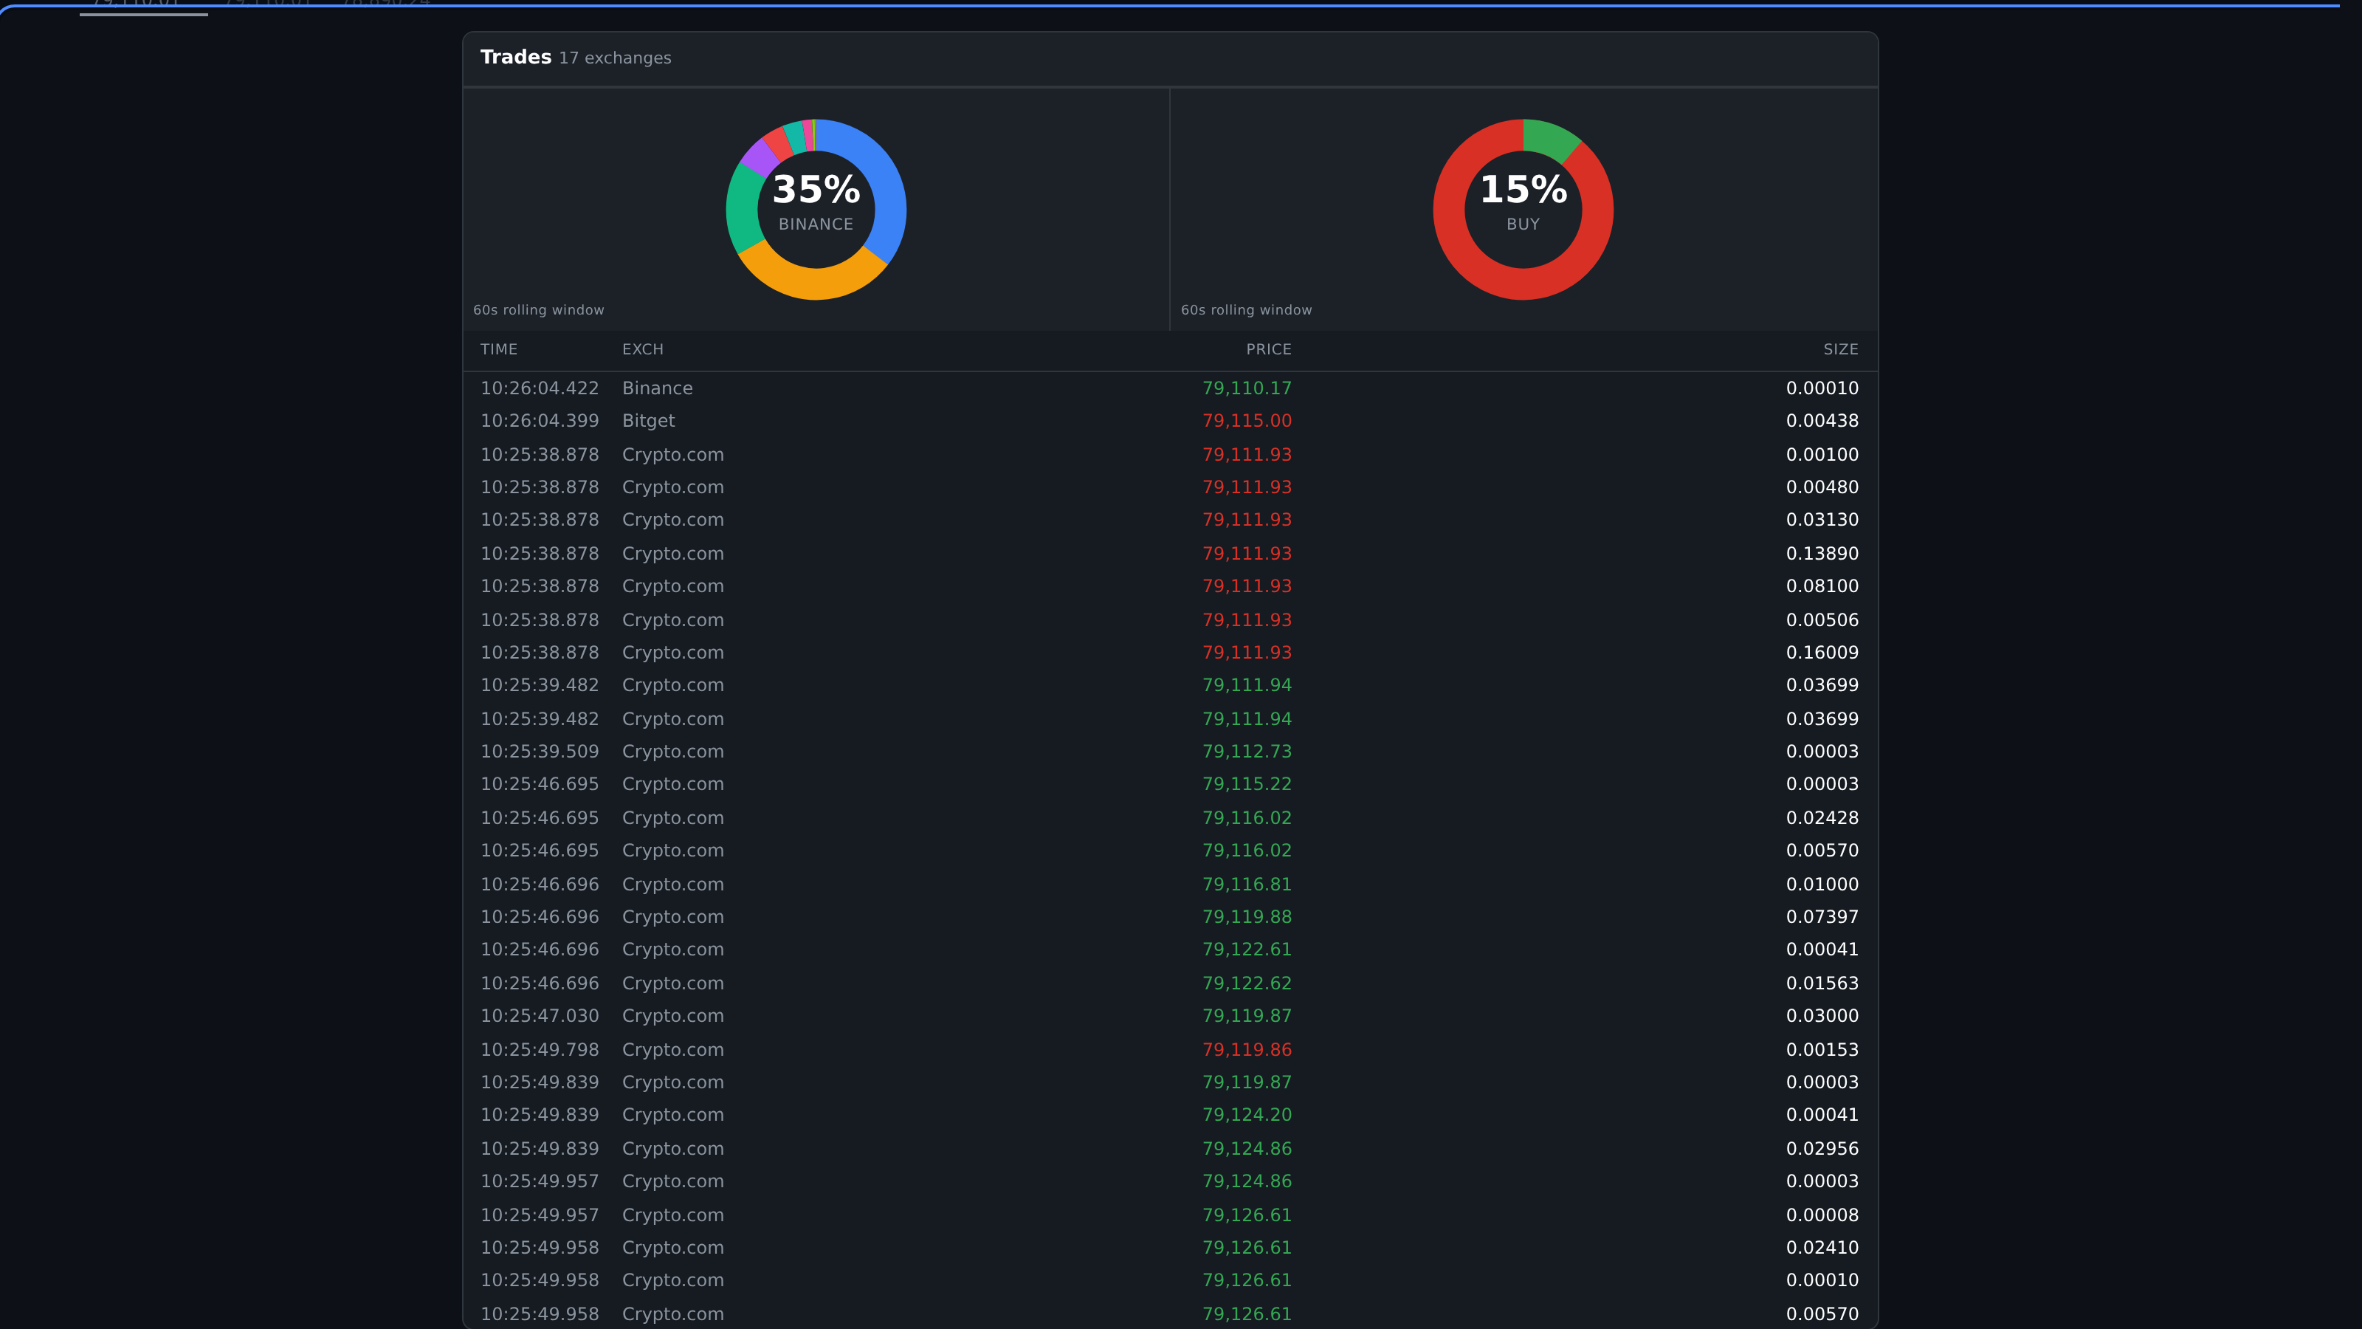The image size is (2362, 1329).
Task: Click size value 0.00506
Action: point(1822,620)
